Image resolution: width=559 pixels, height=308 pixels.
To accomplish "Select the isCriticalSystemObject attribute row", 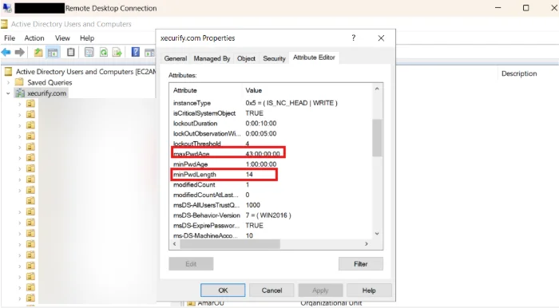I will [272, 113].
